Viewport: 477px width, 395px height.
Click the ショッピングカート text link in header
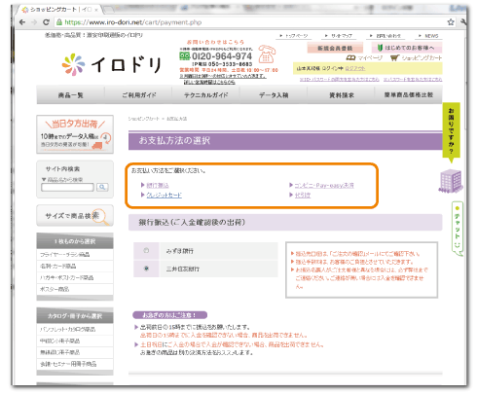pyautogui.click(x=422, y=58)
